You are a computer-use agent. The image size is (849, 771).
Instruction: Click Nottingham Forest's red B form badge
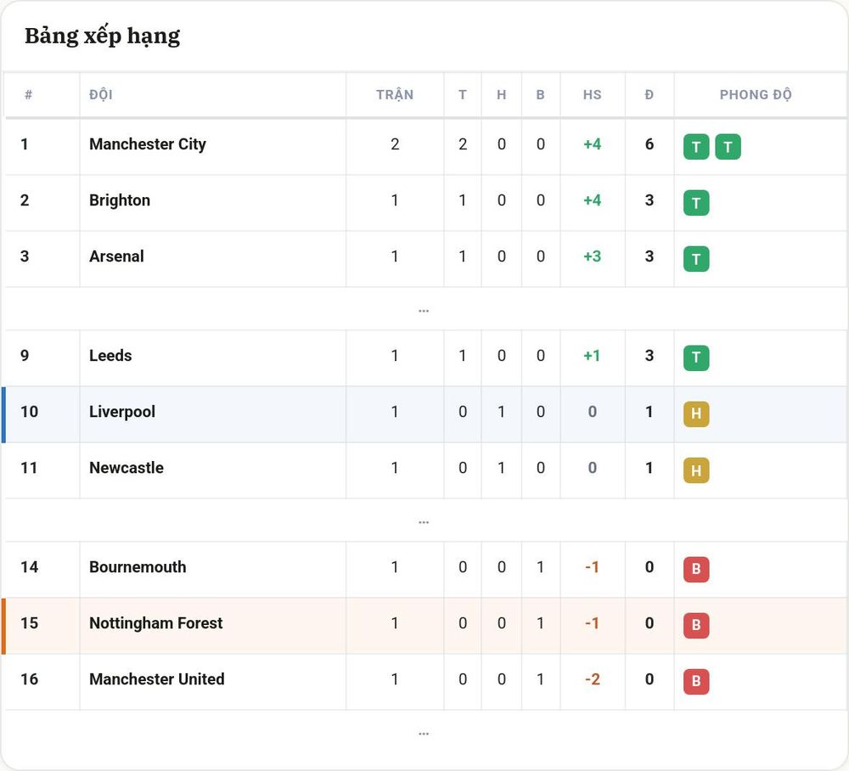click(696, 626)
